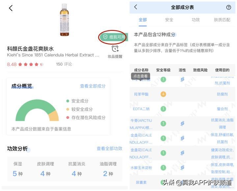This screenshot has height=191, width=237.
Task: Open the 150 评论 reviews
Action: [x=64, y=64]
